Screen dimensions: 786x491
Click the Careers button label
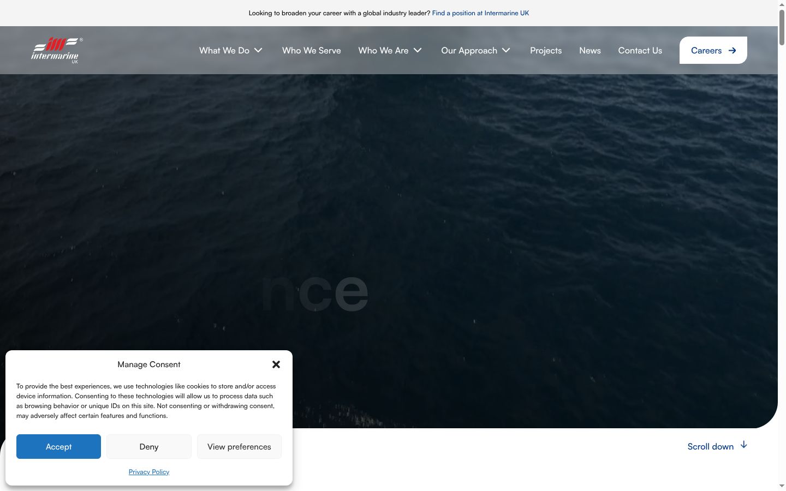[706, 50]
